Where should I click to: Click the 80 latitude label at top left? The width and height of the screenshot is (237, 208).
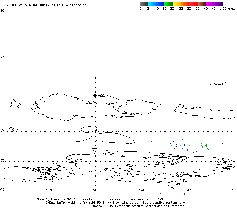point(3,11)
